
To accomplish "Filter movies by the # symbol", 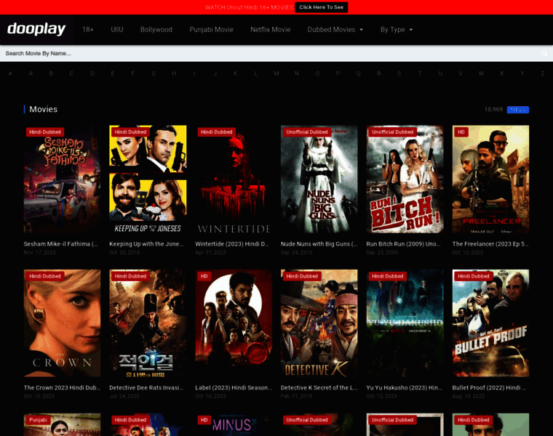I will [10, 73].
